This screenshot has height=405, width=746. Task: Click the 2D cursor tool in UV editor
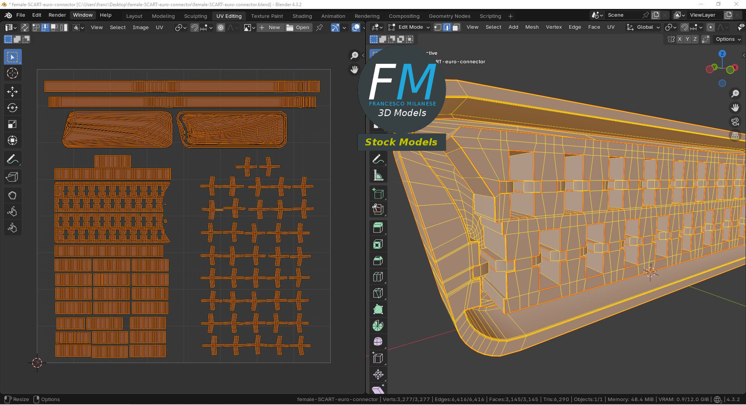[x=12, y=73]
